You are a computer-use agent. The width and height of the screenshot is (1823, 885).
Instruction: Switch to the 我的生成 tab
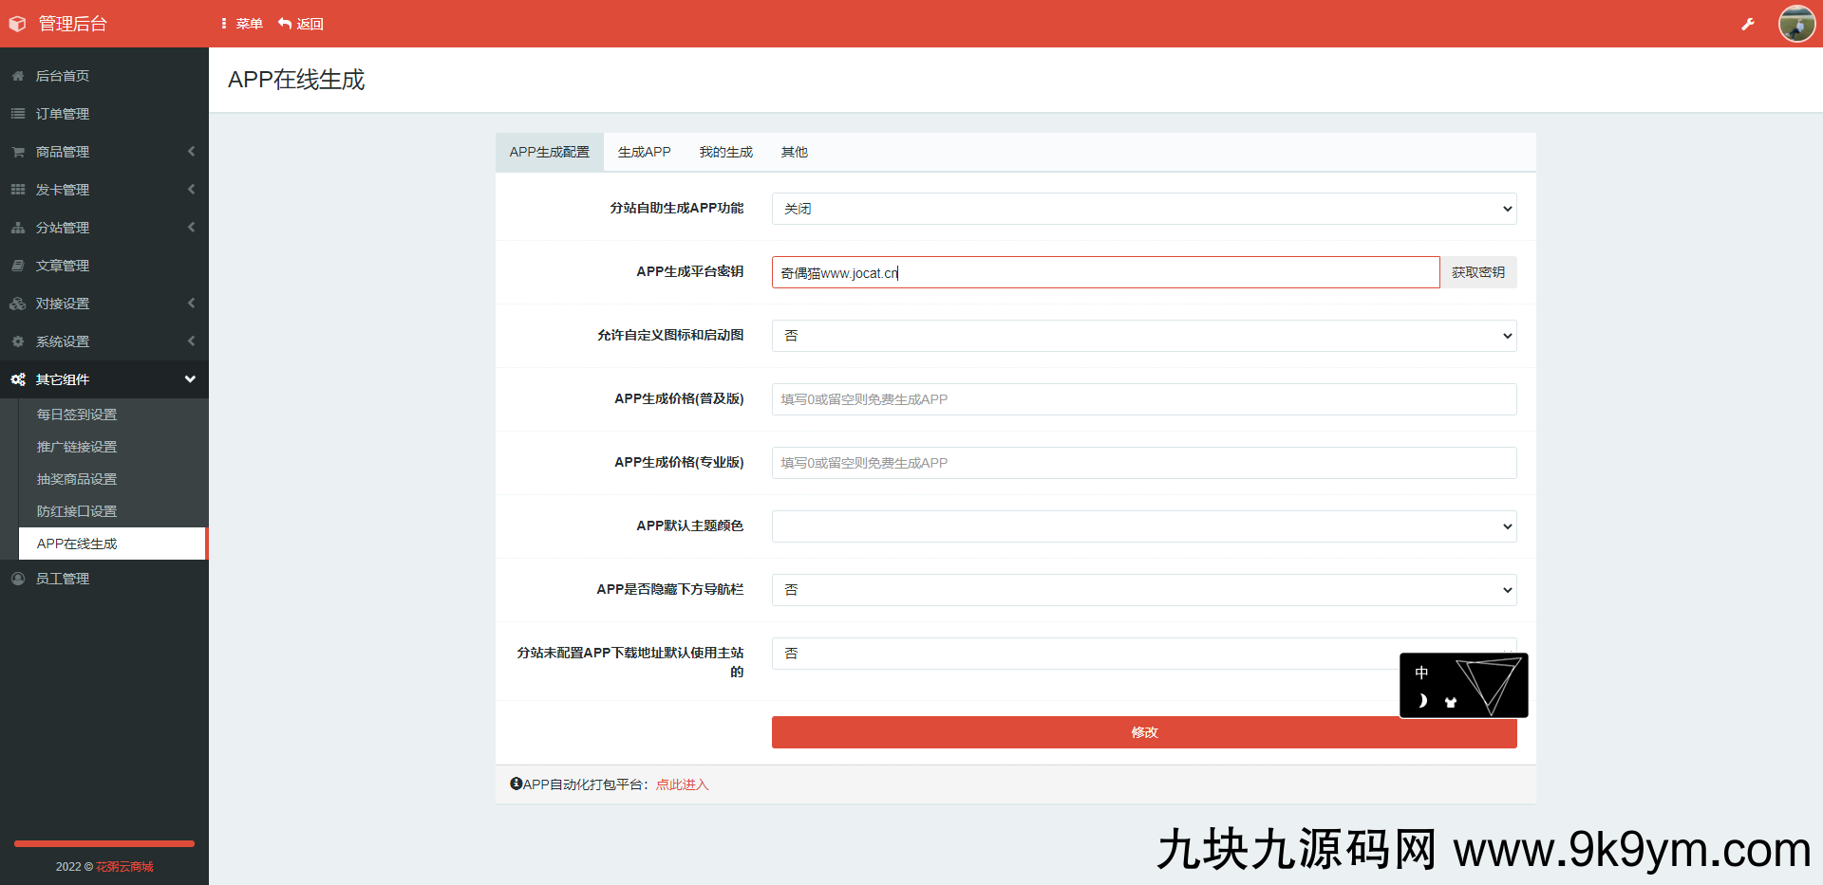pos(725,152)
